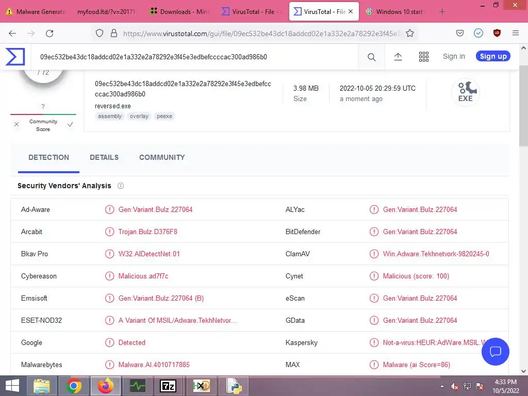Open Firefox from taskbar

pyautogui.click(x=106, y=386)
